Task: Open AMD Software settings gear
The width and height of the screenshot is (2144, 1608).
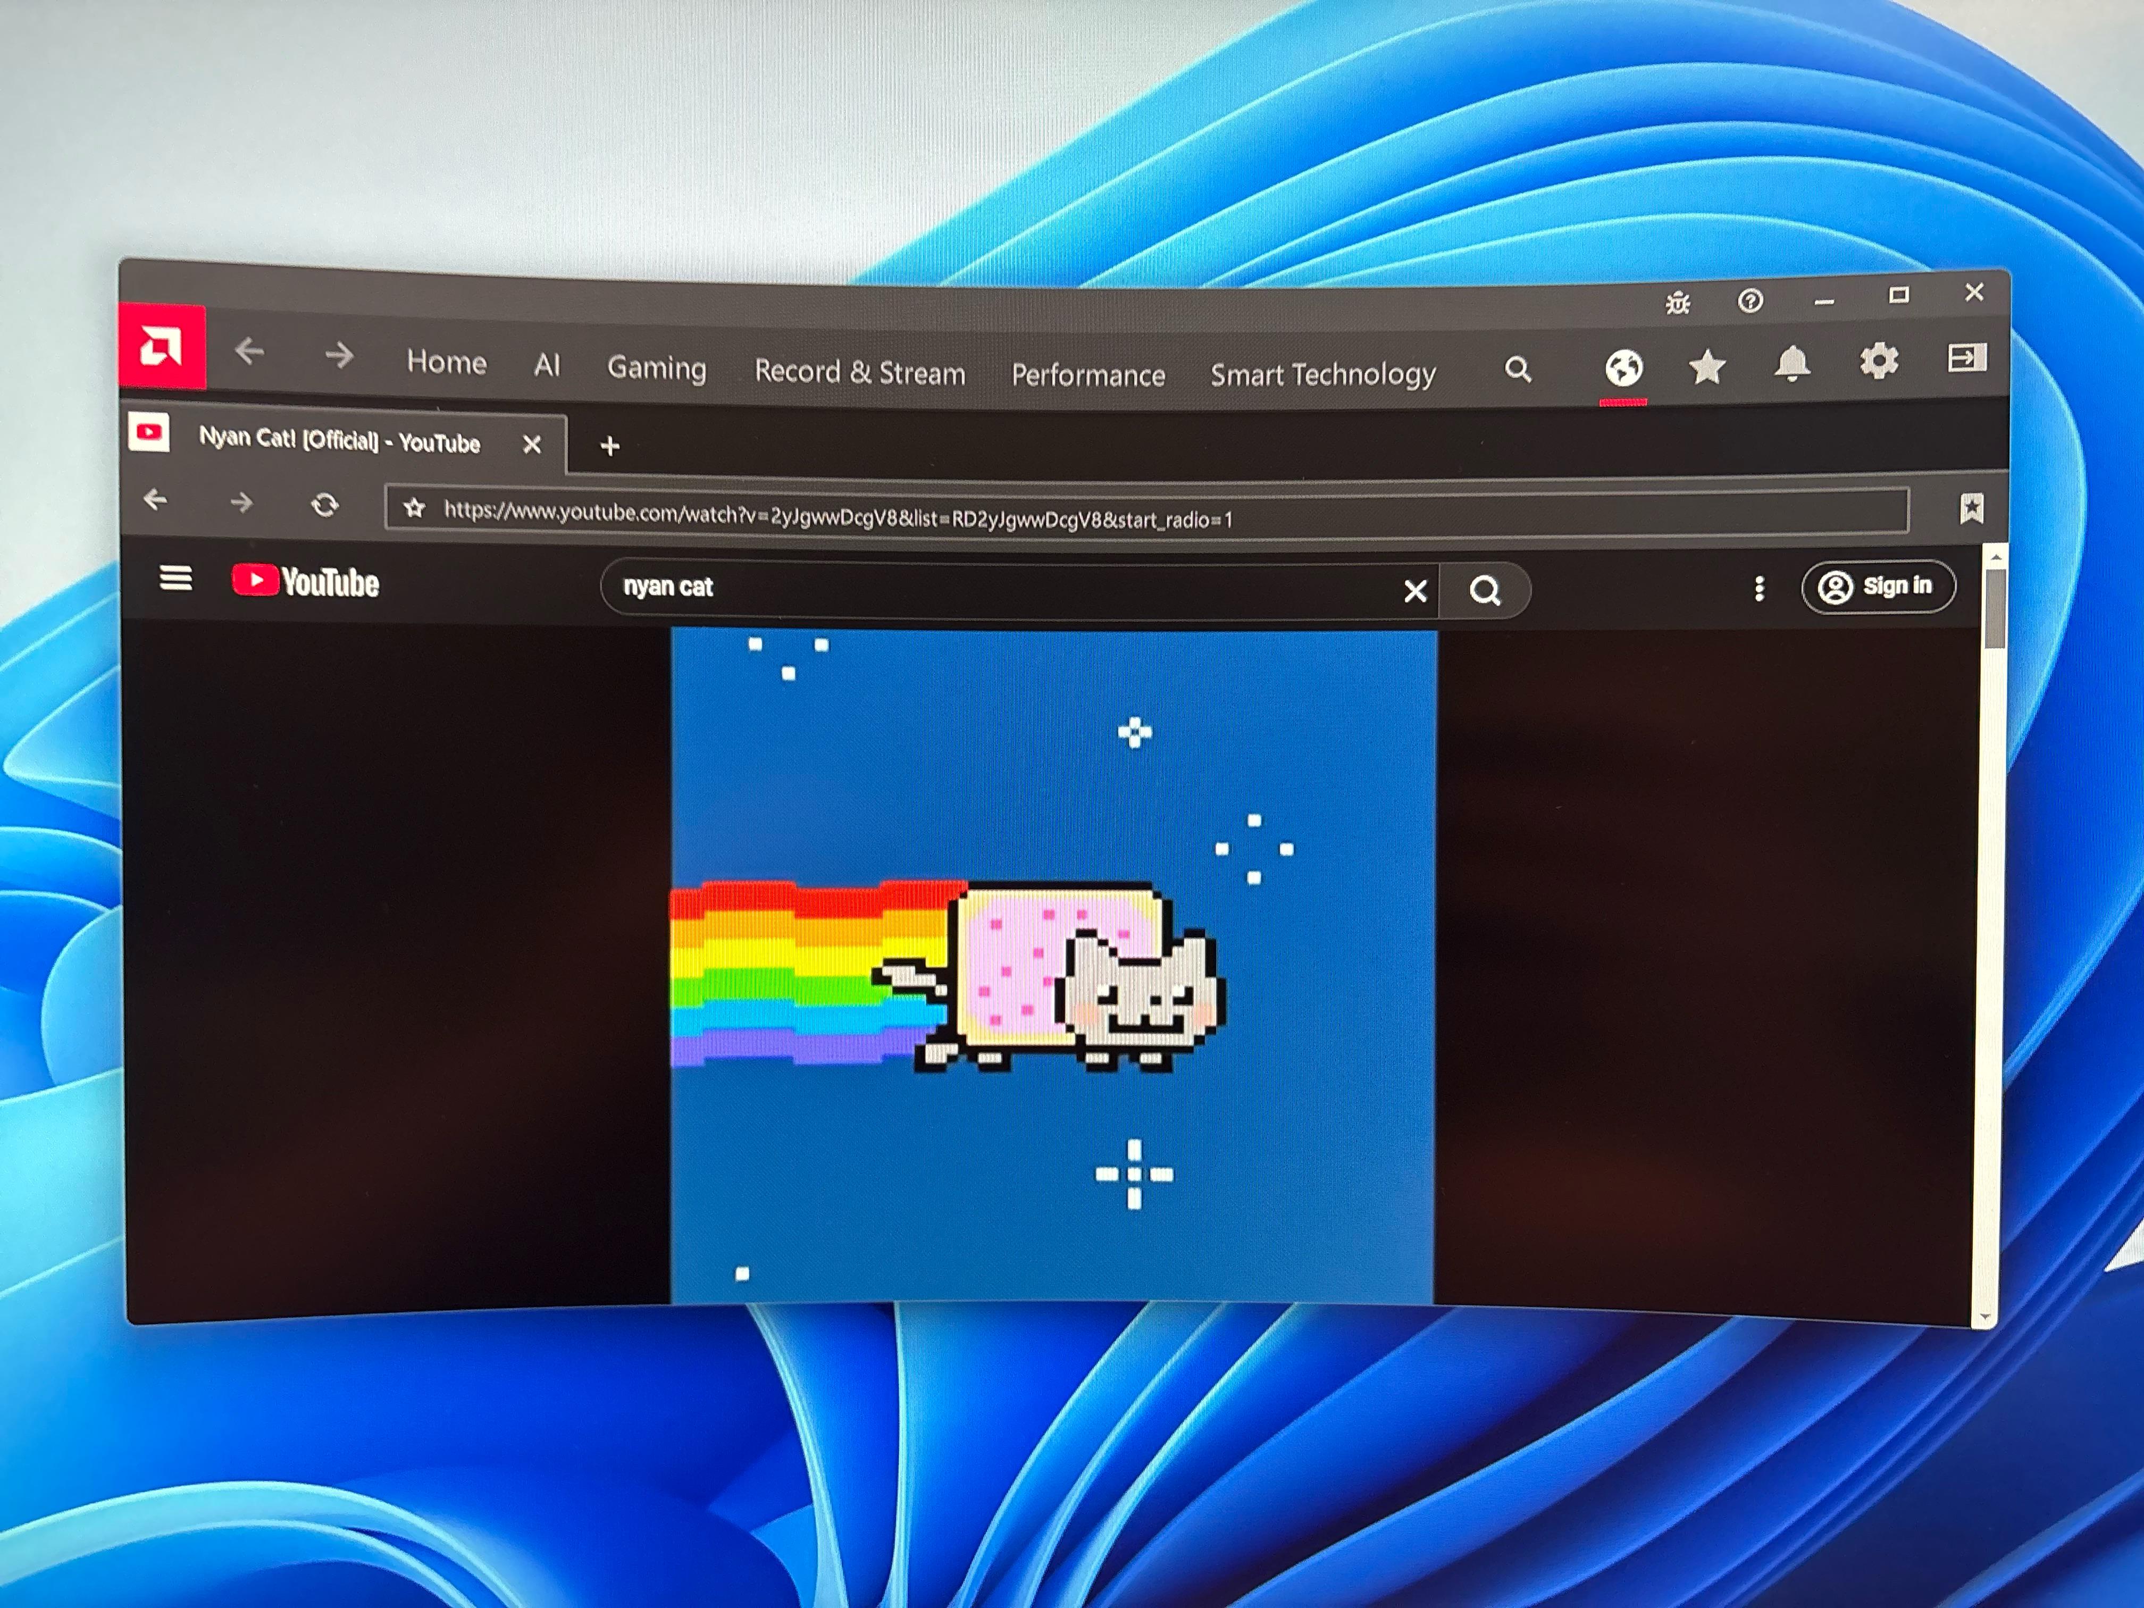Action: [x=1879, y=361]
